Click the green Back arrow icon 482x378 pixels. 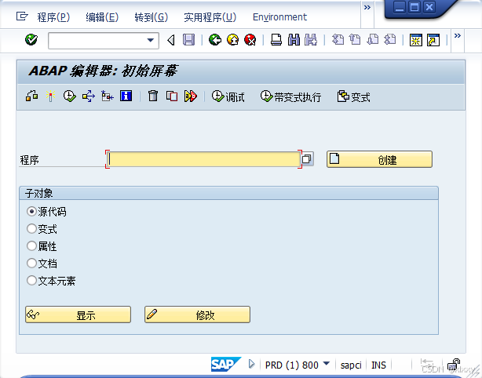click(x=215, y=40)
